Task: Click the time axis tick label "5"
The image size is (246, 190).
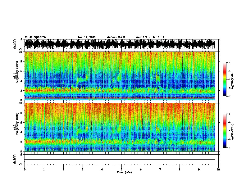Action: (121, 170)
